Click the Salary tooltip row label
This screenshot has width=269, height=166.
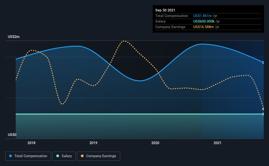[161, 21]
